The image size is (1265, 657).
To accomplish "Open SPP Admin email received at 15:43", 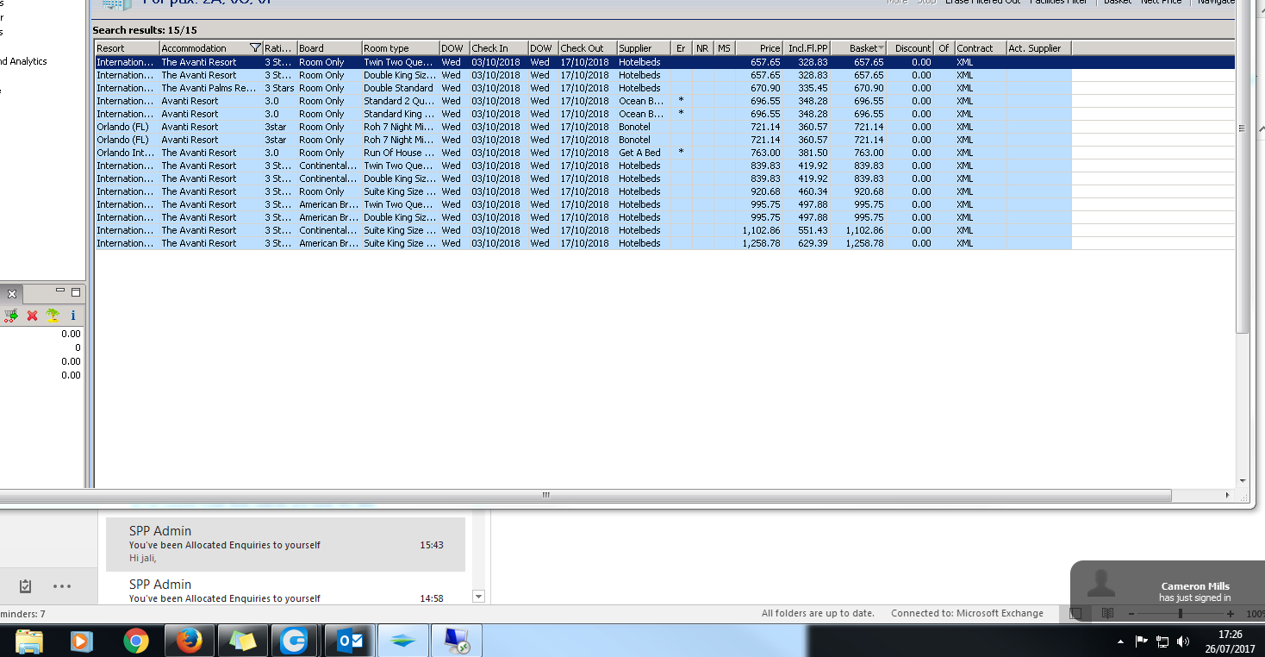I will click(285, 544).
